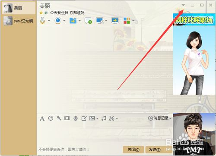Start a voice call with the microphone icon
This screenshot has width=216, height=156.
[42, 21]
